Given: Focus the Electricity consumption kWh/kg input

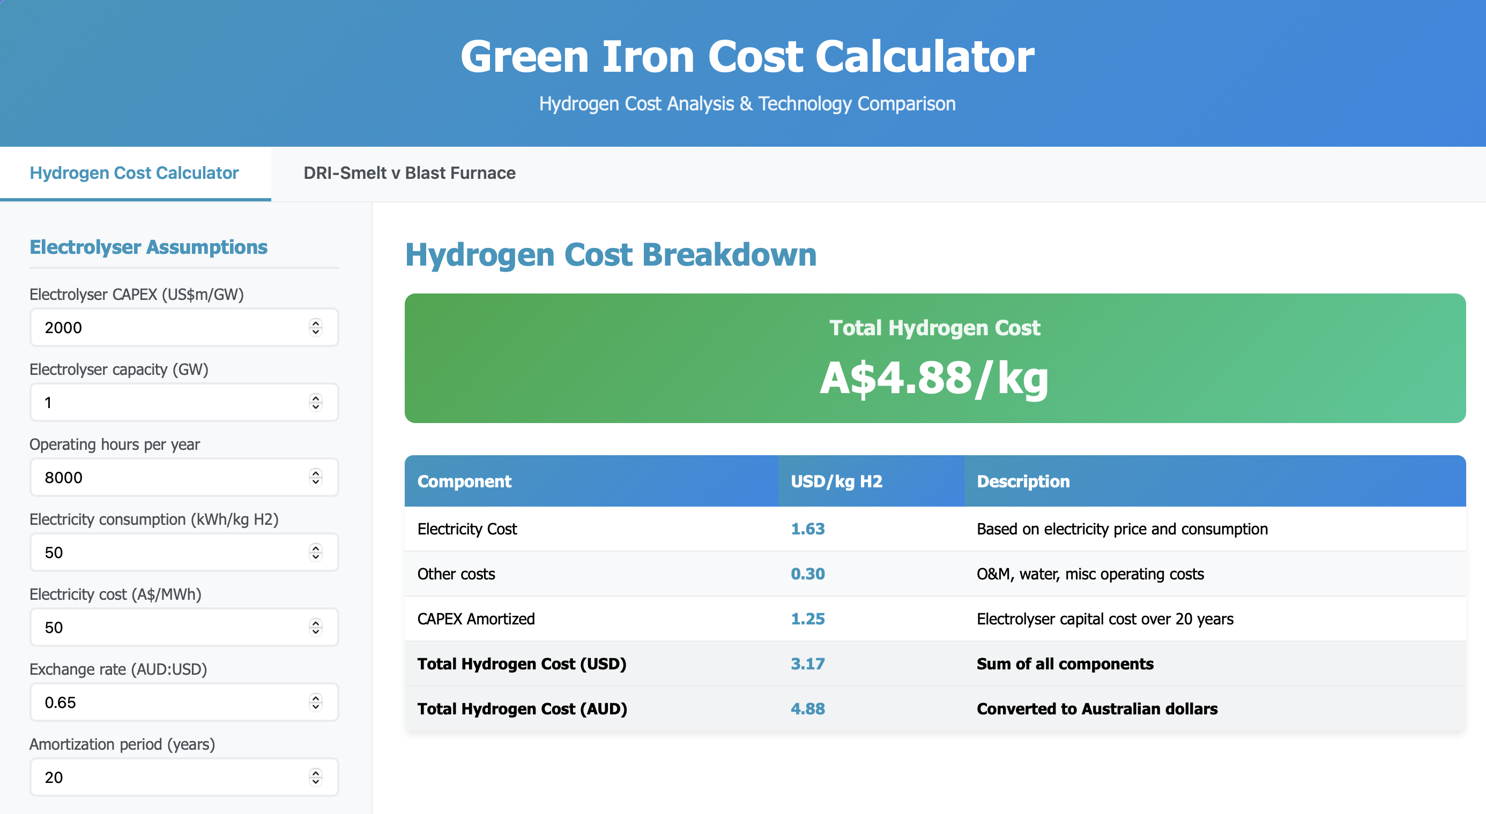Looking at the screenshot, I should [x=167, y=552].
